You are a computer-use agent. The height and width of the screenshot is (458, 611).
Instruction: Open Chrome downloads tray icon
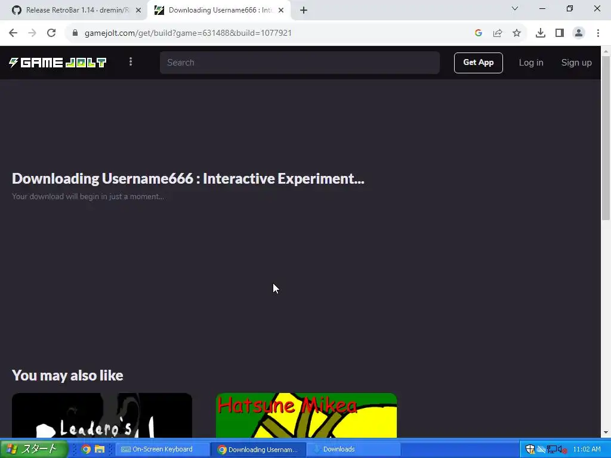click(541, 33)
